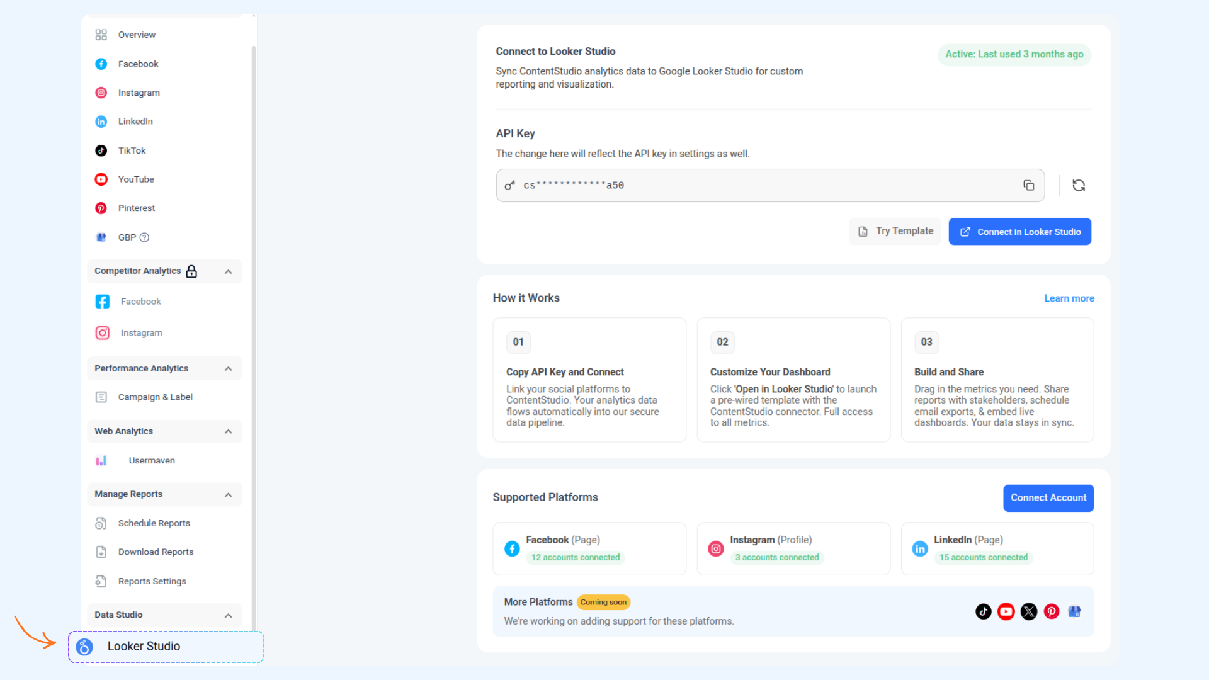Click the Connect Account button
This screenshot has height=680, width=1209.
click(x=1048, y=498)
